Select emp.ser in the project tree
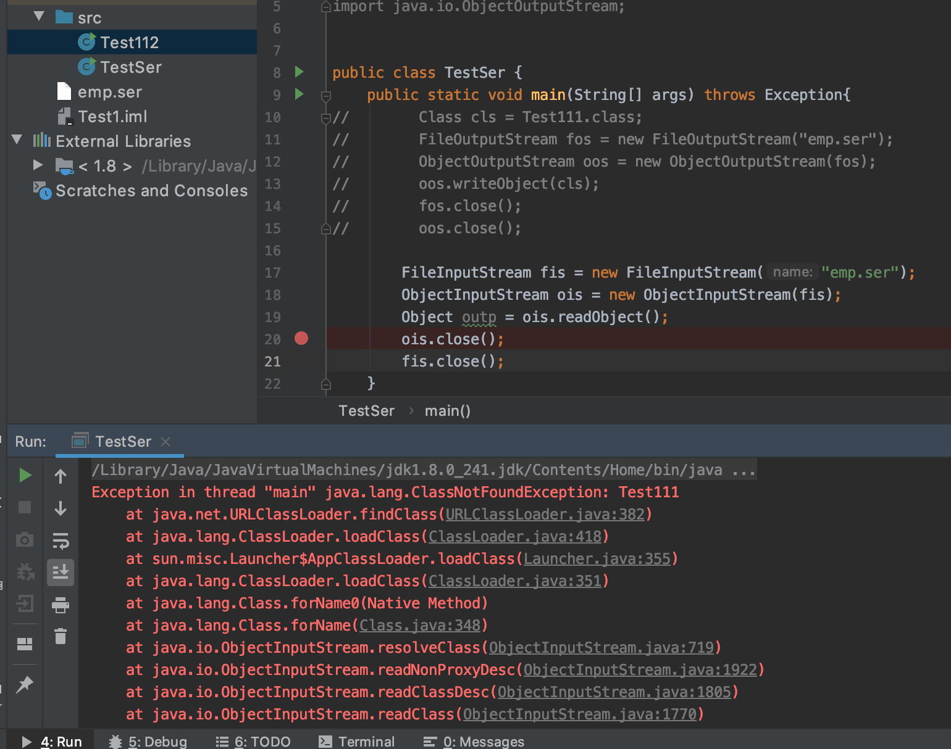951x749 pixels. tap(109, 91)
